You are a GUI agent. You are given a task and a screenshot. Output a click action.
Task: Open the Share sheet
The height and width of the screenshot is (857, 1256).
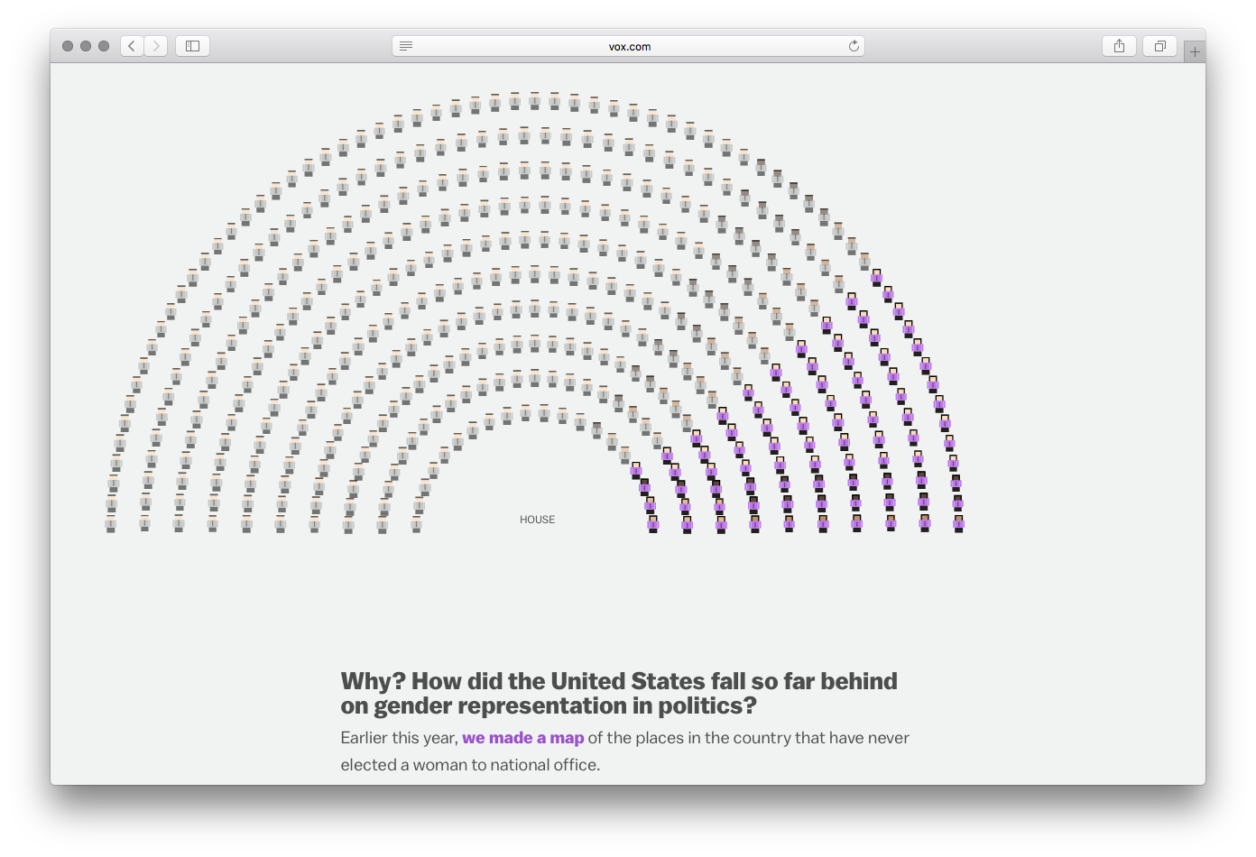click(x=1119, y=45)
